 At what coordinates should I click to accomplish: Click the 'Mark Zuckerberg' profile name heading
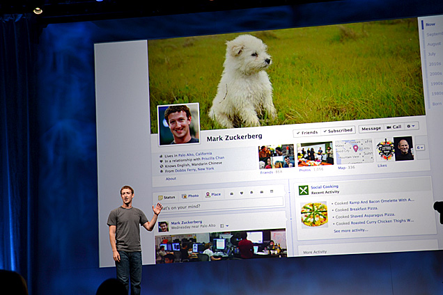click(x=234, y=138)
